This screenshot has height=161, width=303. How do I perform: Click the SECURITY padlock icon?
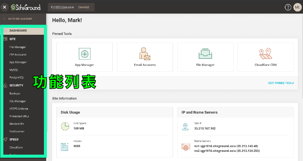pyautogui.click(x=5, y=85)
